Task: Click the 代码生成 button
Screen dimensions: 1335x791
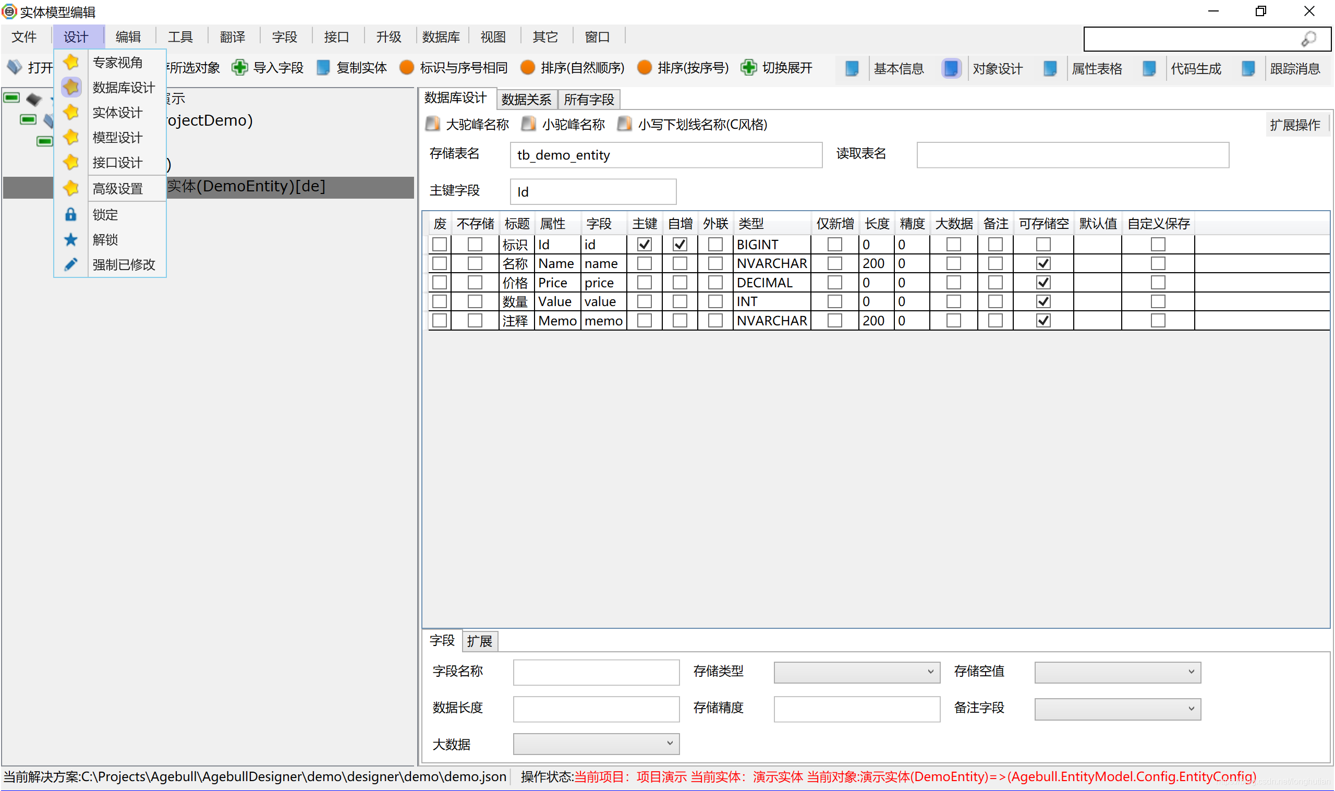Action: pyautogui.click(x=1196, y=69)
